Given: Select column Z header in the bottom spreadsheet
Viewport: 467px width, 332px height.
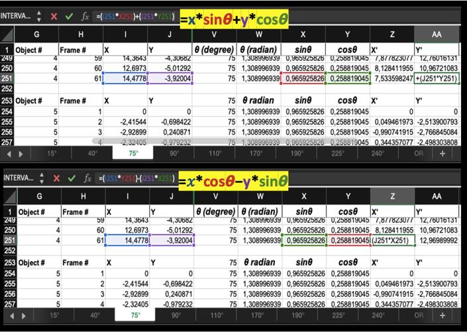Looking at the screenshot, I should pos(392,196).
